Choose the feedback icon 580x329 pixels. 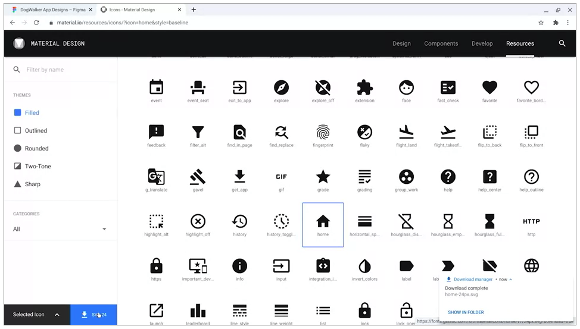156,132
